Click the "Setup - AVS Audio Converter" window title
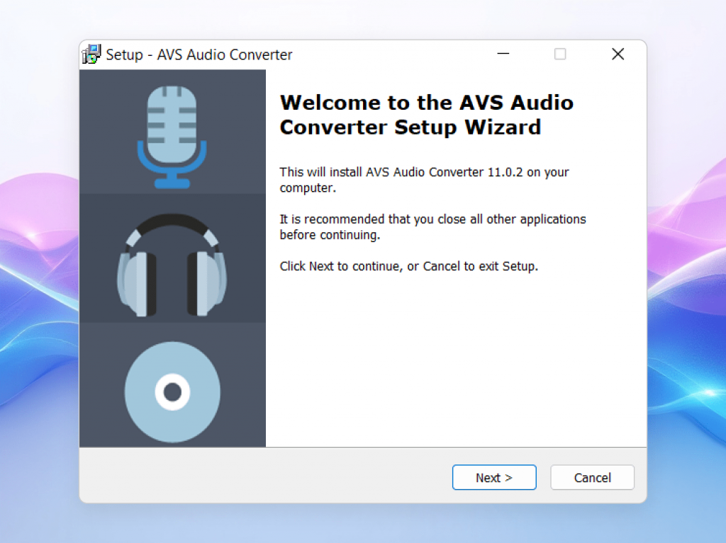The image size is (726, 543). pyautogui.click(x=199, y=55)
